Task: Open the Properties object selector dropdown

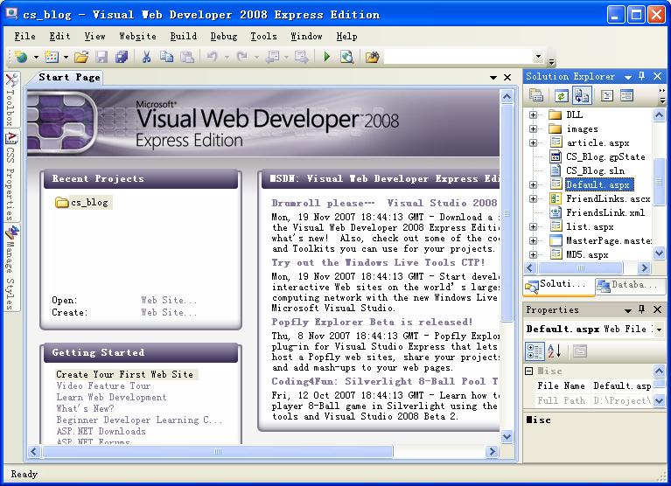Action: 659,330
